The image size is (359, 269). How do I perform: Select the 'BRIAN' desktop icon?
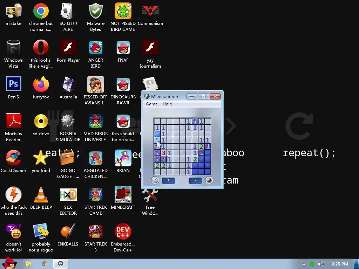point(123,161)
